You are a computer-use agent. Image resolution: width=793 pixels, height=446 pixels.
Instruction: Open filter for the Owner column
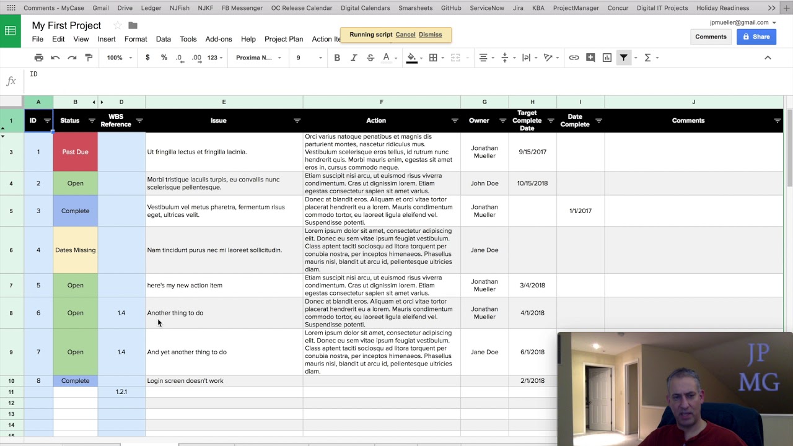pos(502,121)
